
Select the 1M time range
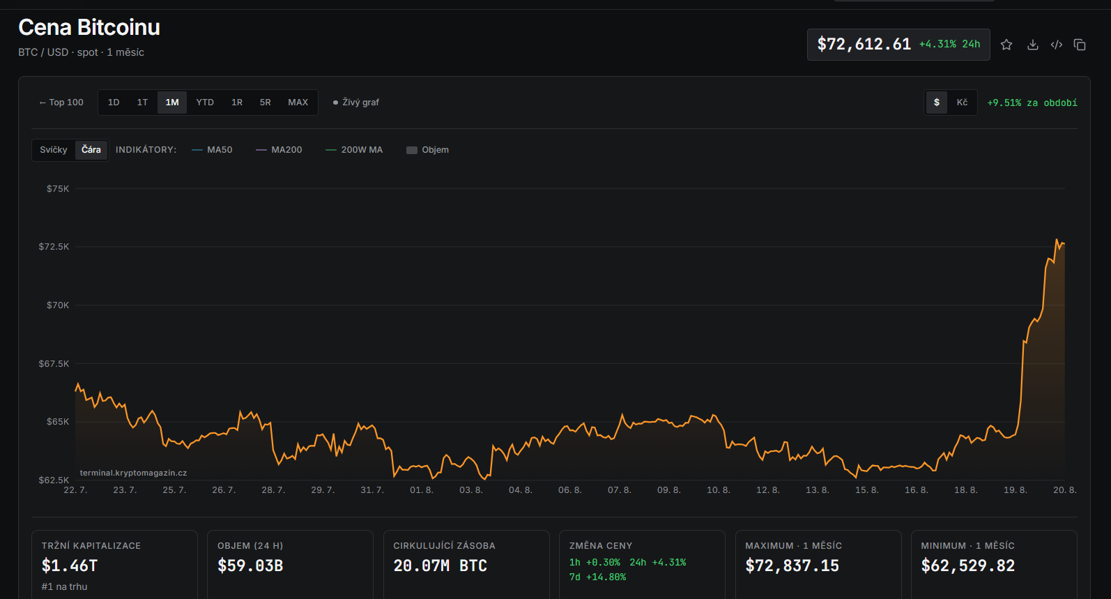(x=172, y=103)
